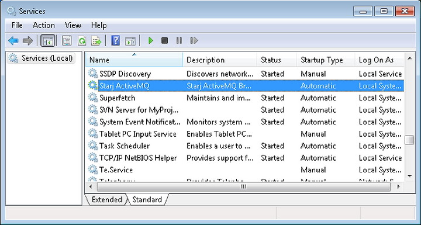The width and height of the screenshot is (421, 225).
Task: Click the vertical scrollbar down arrow
Action: 409,176
